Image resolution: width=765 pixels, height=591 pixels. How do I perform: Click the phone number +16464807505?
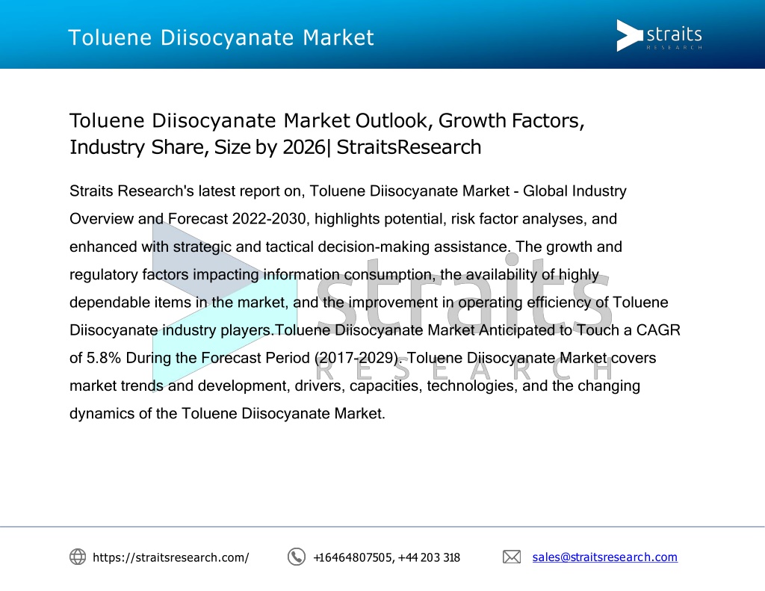click(353, 557)
